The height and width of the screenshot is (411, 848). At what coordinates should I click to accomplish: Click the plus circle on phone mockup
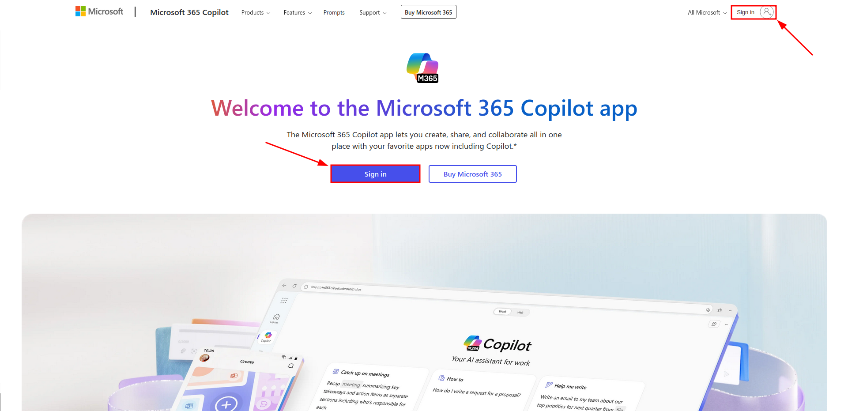coord(226,403)
